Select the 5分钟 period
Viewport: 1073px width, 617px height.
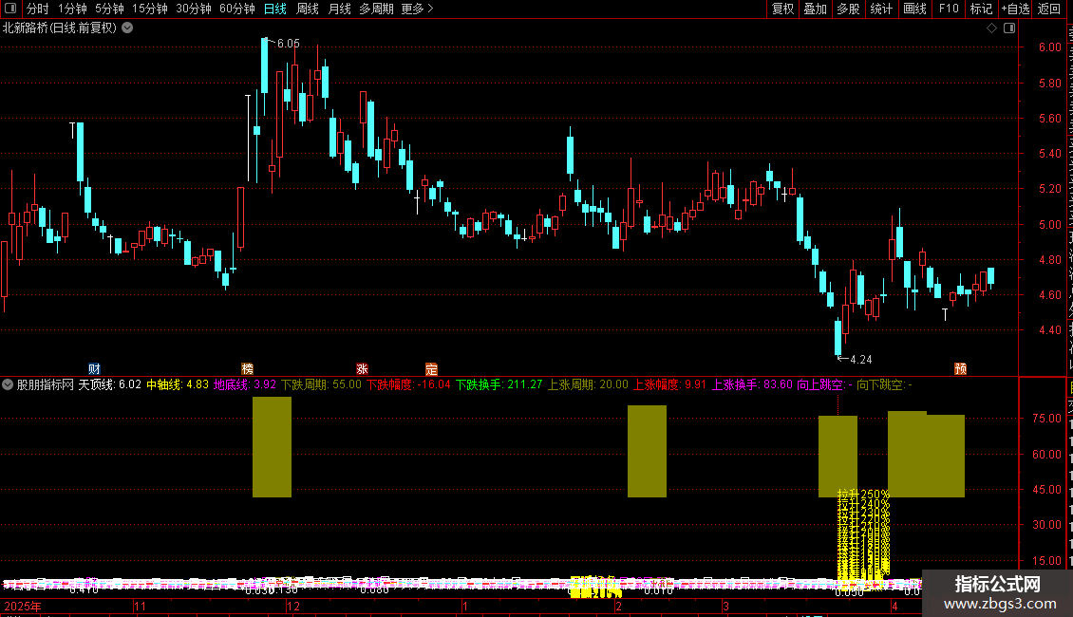pyautogui.click(x=109, y=9)
